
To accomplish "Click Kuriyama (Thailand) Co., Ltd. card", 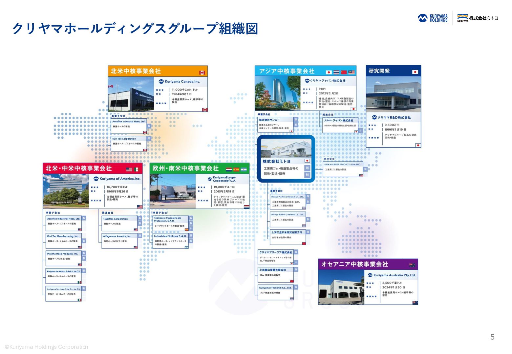I will point(276,293).
